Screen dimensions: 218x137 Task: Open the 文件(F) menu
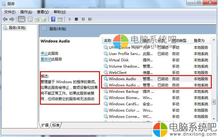point(10,12)
